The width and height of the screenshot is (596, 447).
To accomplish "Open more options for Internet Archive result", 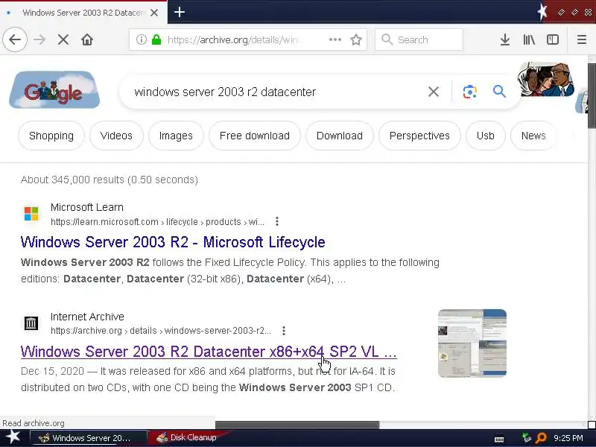I will (284, 331).
